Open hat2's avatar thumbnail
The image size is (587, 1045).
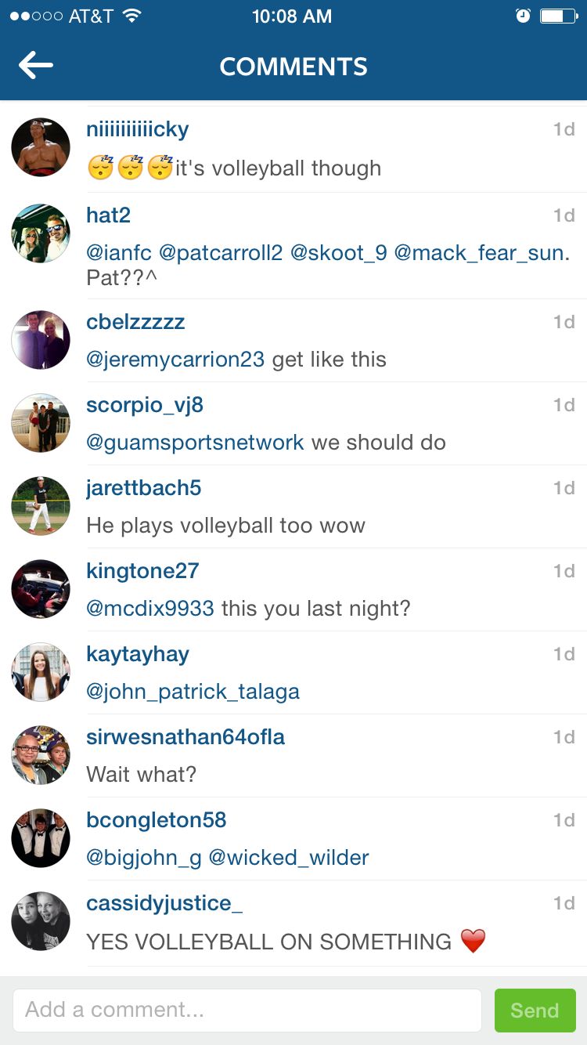pos(41,233)
